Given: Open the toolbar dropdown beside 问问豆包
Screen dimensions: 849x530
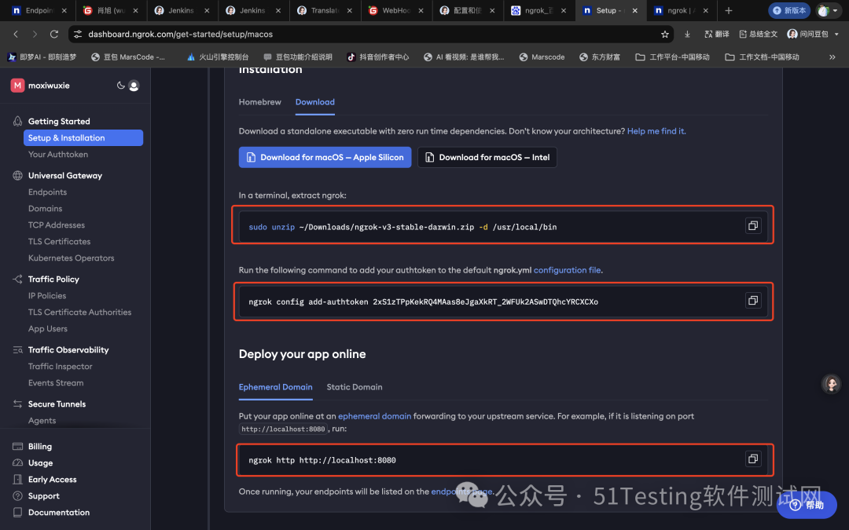Looking at the screenshot, I should (836, 34).
